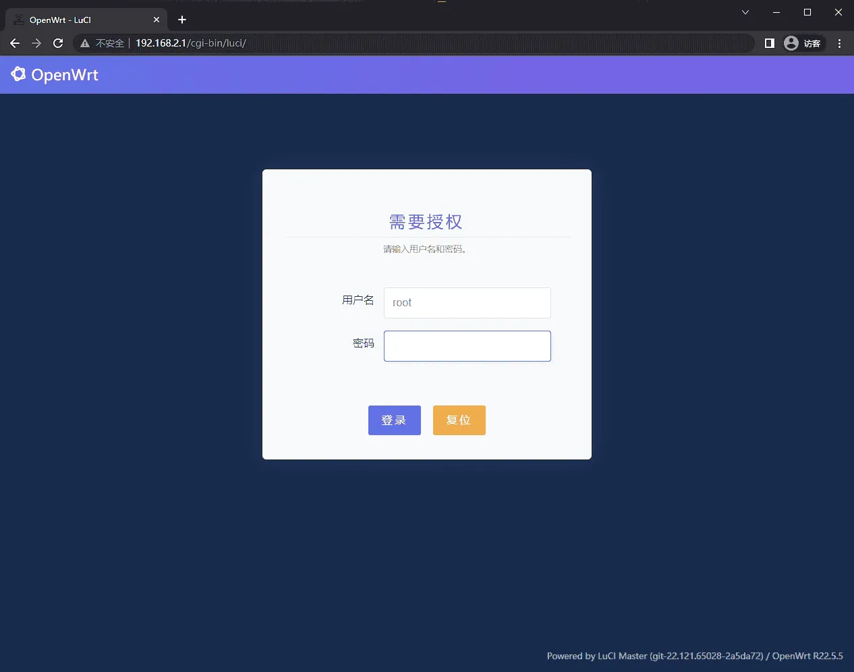Viewport: 854px width, 672px height.
Task: Click the not-secure warning icon
Action: [x=85, y=43]
